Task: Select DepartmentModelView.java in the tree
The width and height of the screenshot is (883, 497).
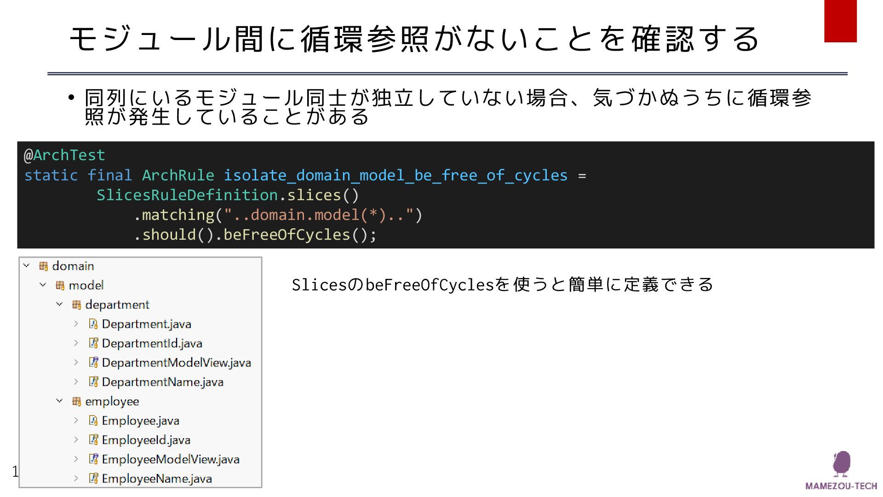Action: pyautogui.click(x=176, y=363)
